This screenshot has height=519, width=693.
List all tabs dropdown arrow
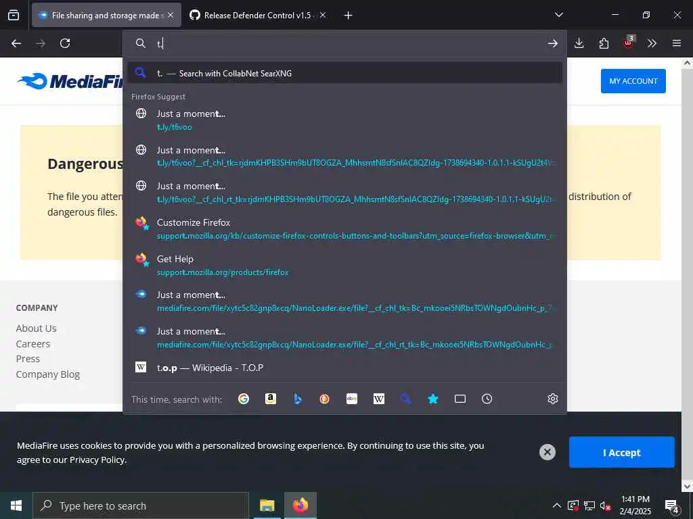tap(558, 15)
